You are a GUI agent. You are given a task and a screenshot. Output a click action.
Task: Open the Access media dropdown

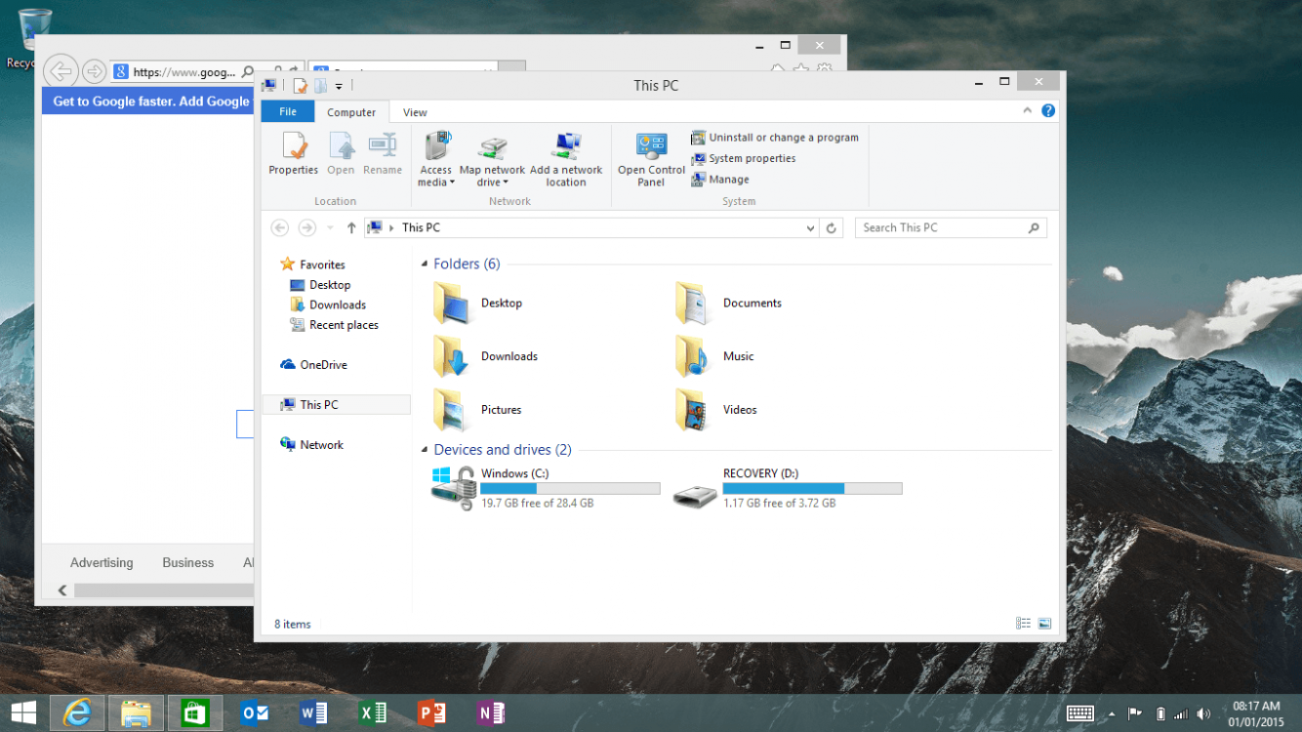436,159
